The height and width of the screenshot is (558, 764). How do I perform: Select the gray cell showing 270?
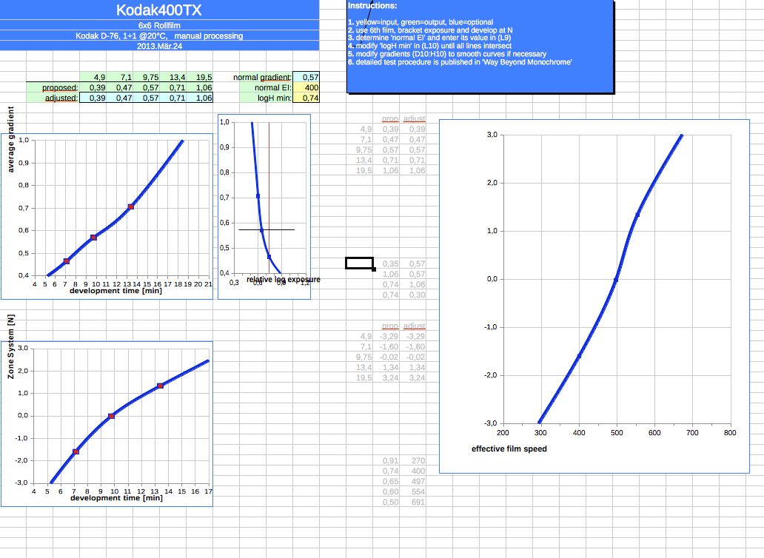point(412,460)
